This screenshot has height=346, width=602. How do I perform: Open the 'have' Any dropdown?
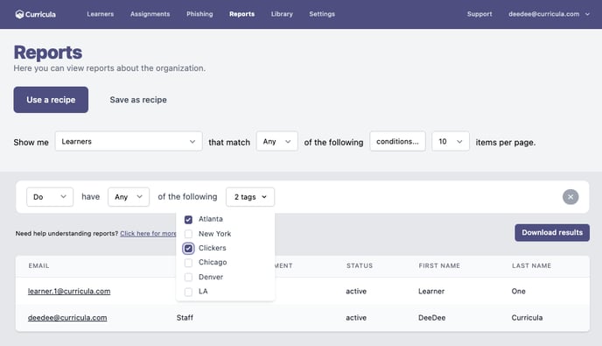click(x=129, y=197)
